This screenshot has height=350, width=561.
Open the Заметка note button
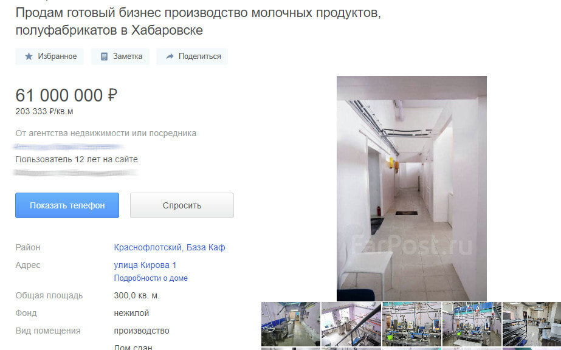click(120, 57)
